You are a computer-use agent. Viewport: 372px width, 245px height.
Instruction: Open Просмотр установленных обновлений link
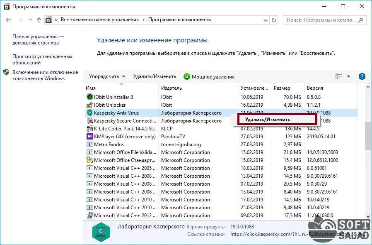point(42,59)
